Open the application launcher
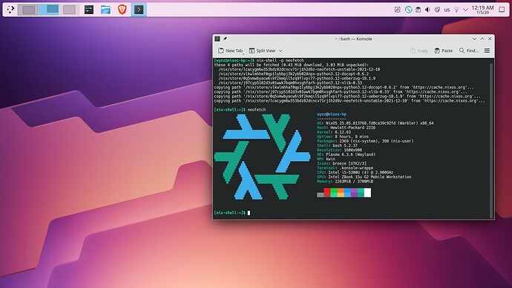This screenshot has width=512, height=288. pos(10,10)
